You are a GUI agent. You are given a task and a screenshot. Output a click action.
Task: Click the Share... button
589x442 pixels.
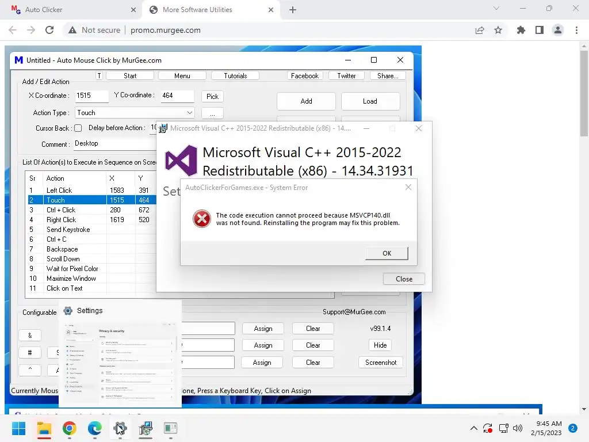[388, 75]
